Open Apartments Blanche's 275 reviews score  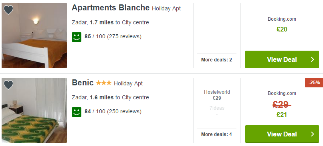tap(113, 37)
